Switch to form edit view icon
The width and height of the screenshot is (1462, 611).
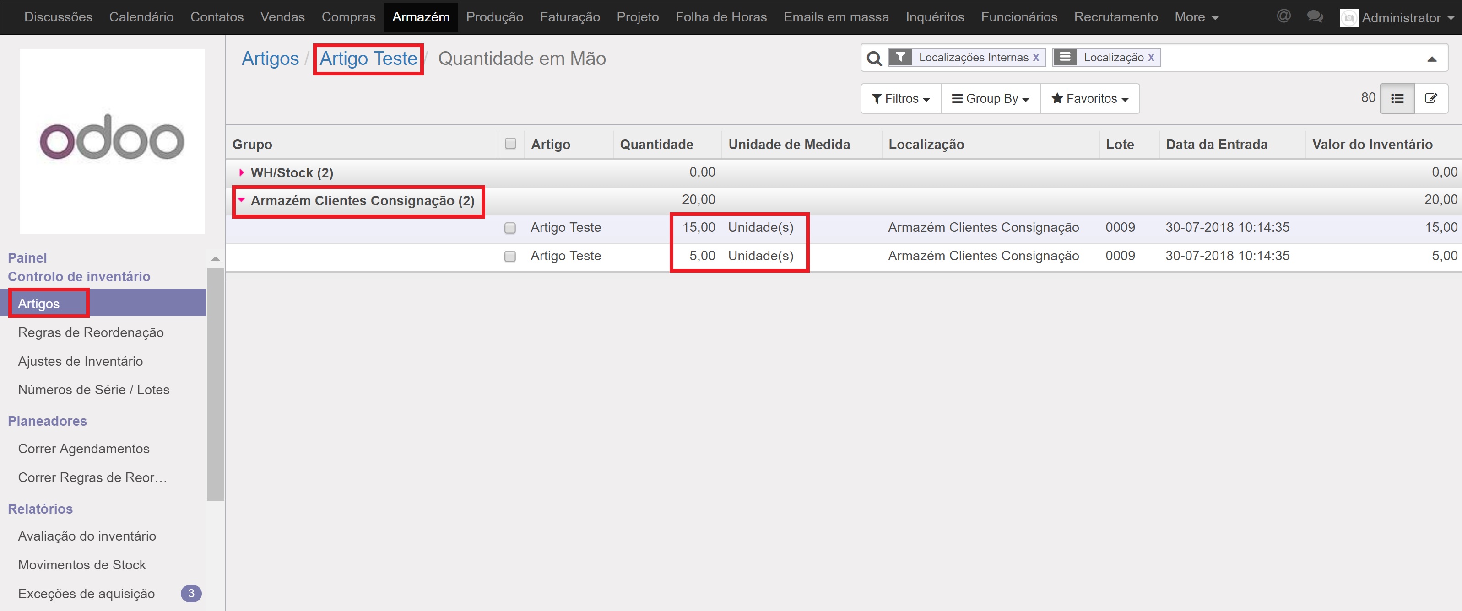(x=1431, y=99)
